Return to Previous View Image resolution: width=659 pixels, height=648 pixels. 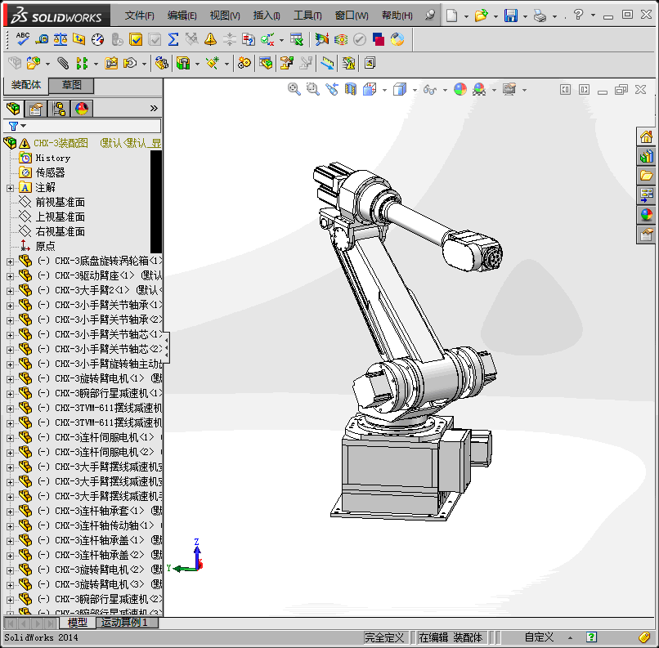[332, 89]
